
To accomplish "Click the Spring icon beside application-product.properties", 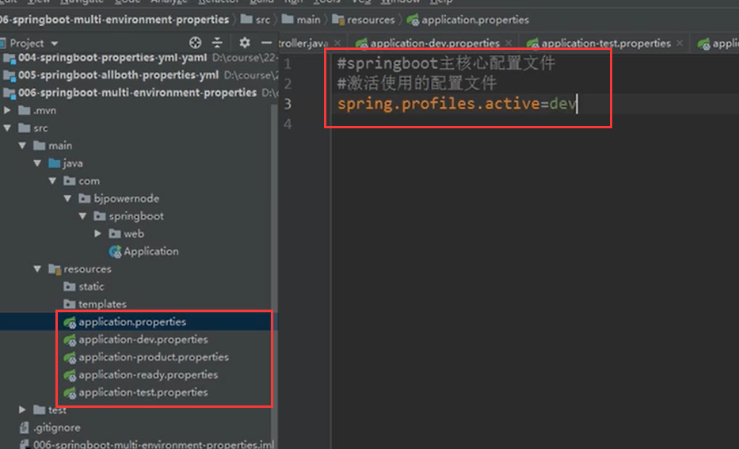I will pyautogui.click(x=70, y=358).
